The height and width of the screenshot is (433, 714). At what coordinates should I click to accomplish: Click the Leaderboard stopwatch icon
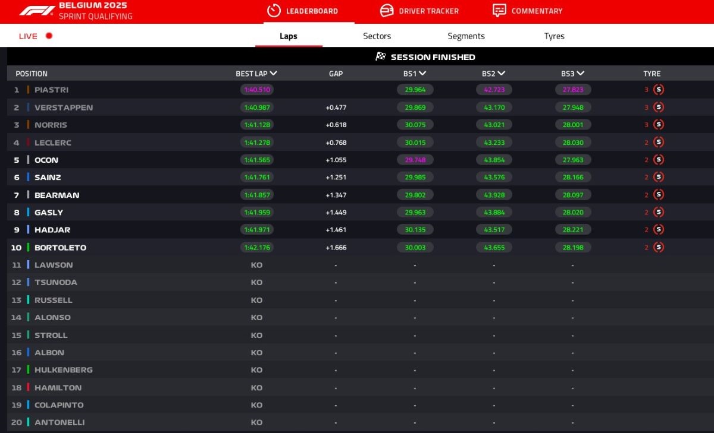274,11
